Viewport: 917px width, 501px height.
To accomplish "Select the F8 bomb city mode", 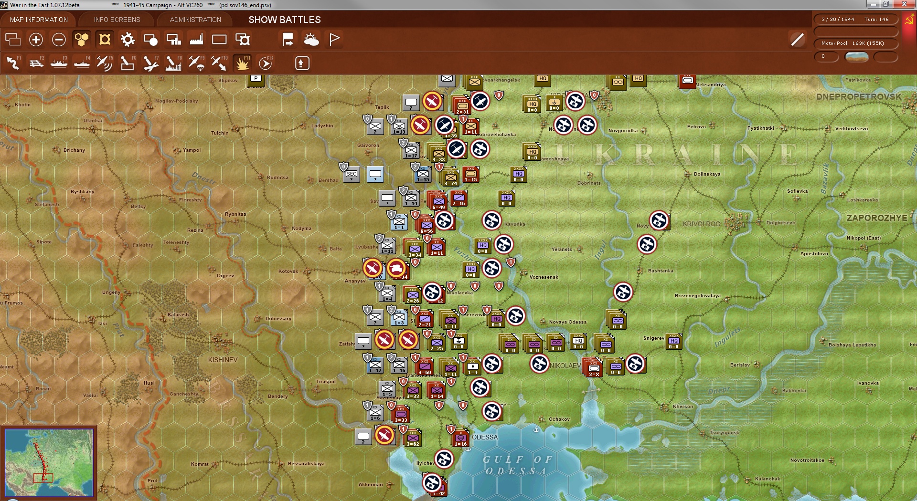I will [x=173, y=63].
